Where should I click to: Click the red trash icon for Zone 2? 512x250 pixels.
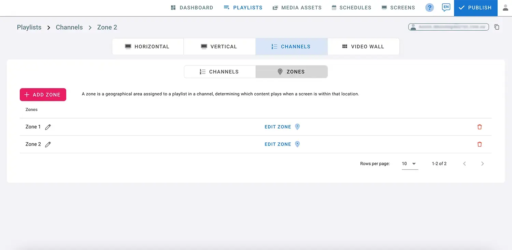pos(480,144)
